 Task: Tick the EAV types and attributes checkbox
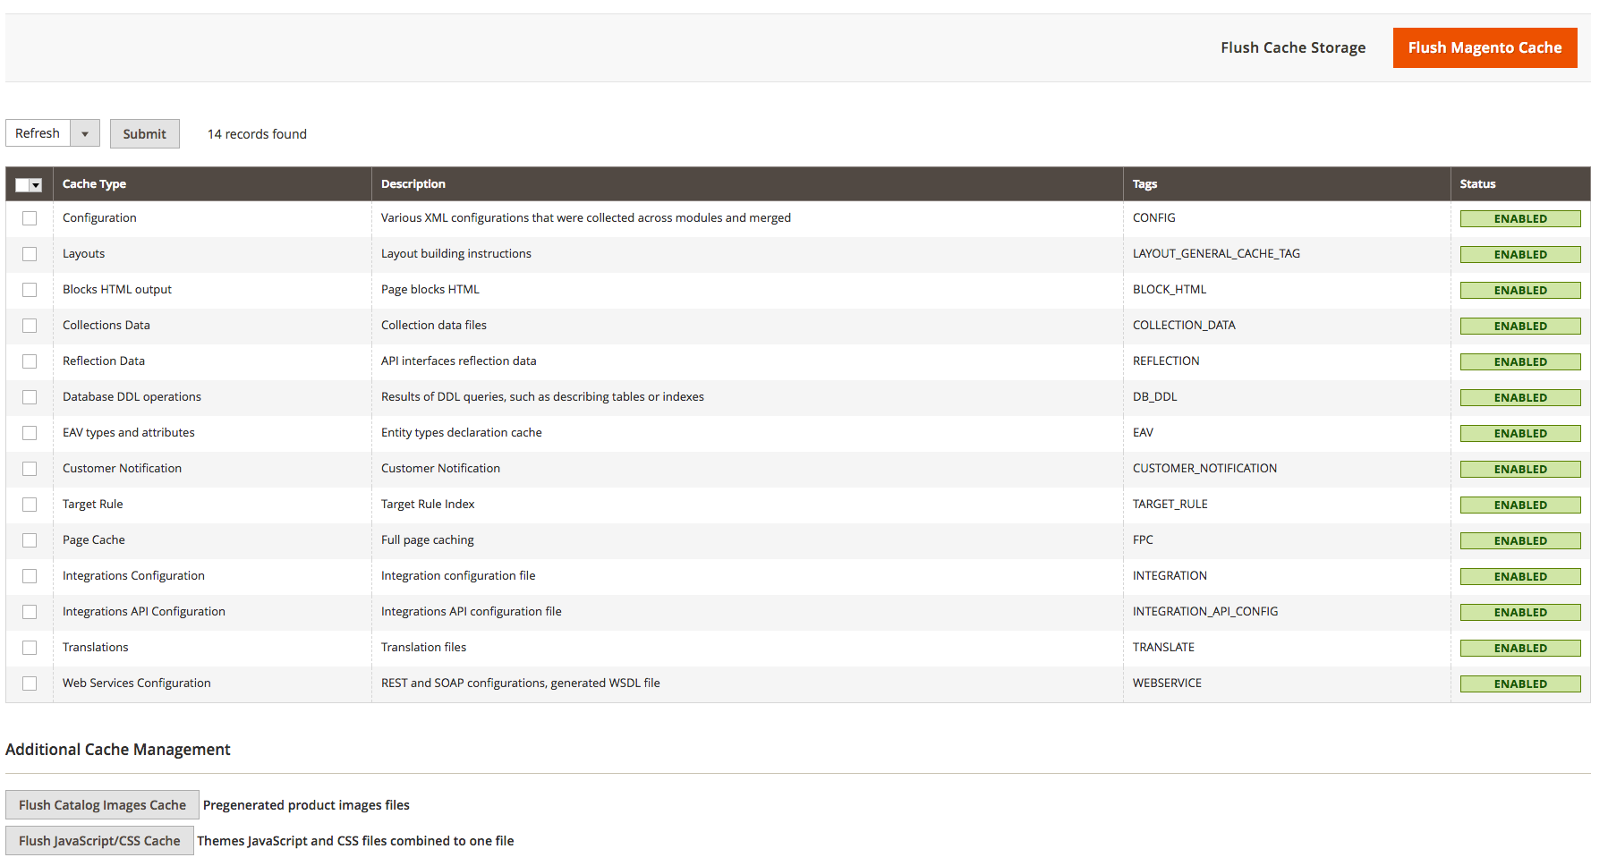30,433
